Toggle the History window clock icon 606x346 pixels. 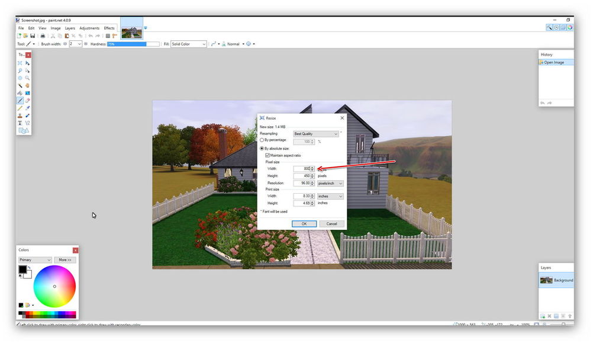556,27
